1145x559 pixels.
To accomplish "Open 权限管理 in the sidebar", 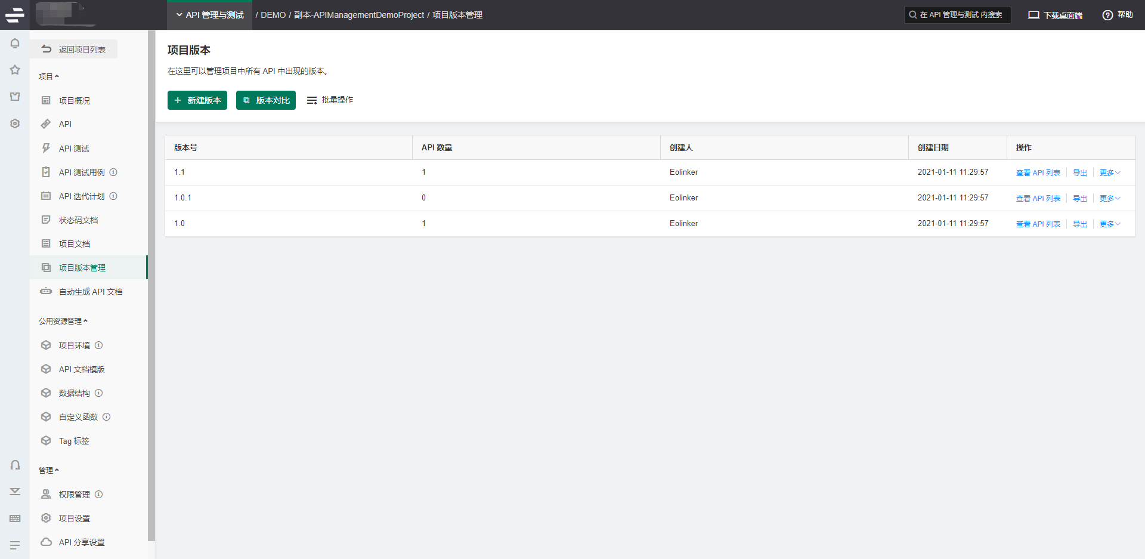I will (x=88, y=495).
